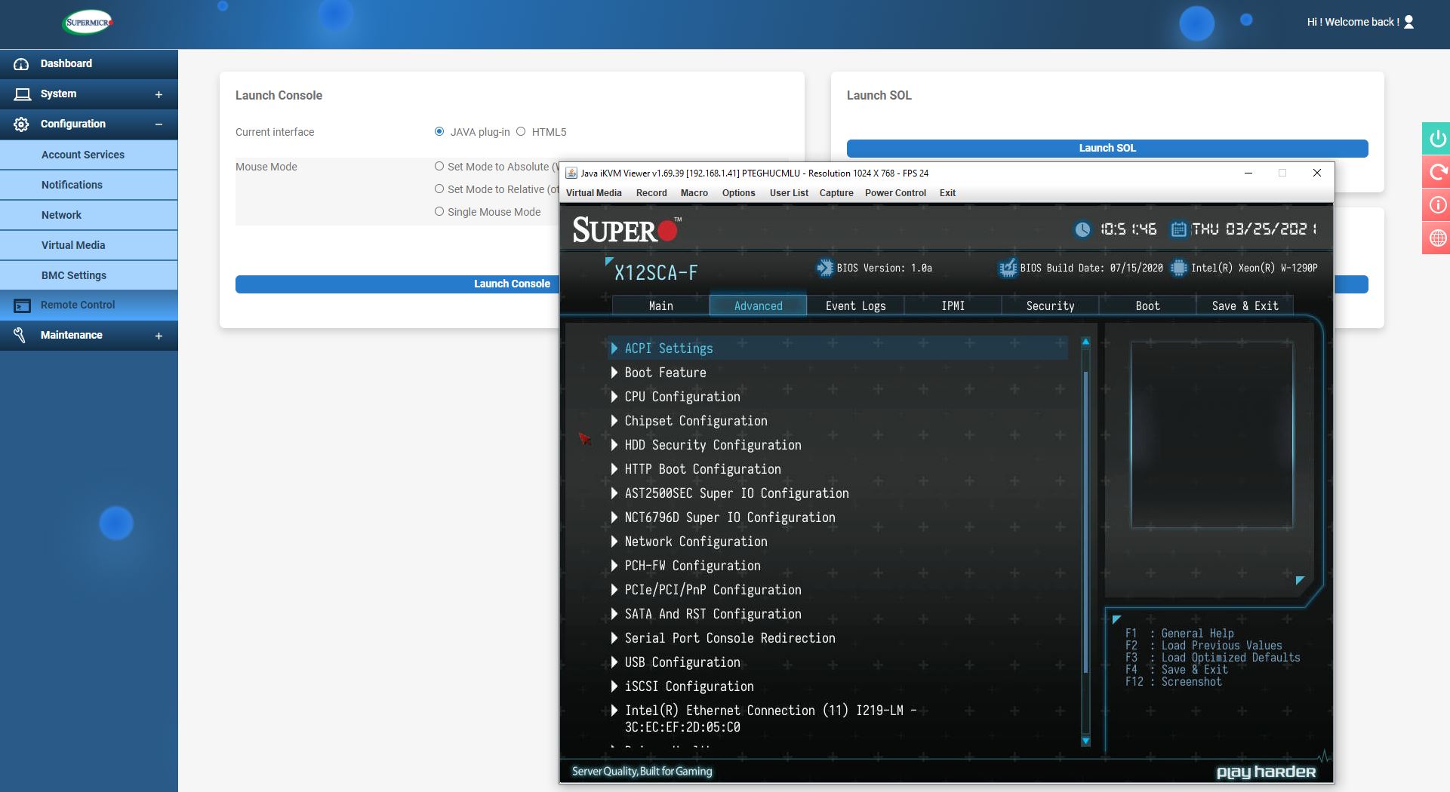Open CPU Configuration BIOS entry
The width and height of the screenshot is (1450, 792).
[x=682, y=397]
